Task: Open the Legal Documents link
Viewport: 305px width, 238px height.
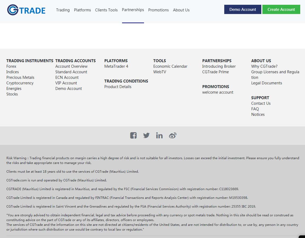Action: tap(267, 83)
